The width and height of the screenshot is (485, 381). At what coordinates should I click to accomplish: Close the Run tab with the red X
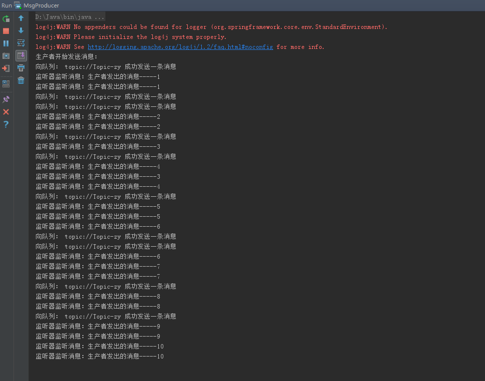(6, 112)
